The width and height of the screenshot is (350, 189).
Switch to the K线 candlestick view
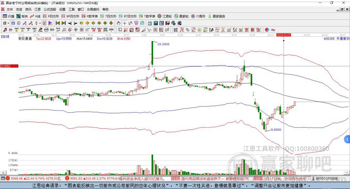[x=35, y=16]
